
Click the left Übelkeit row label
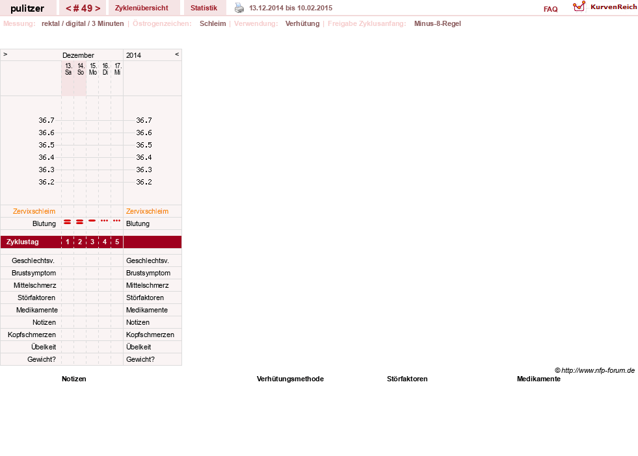coord(44,347)
